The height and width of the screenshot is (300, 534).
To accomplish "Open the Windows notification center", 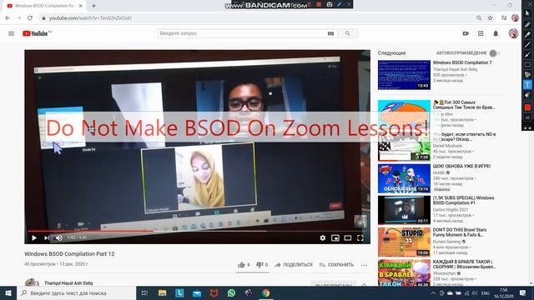I will coord(523,292).
